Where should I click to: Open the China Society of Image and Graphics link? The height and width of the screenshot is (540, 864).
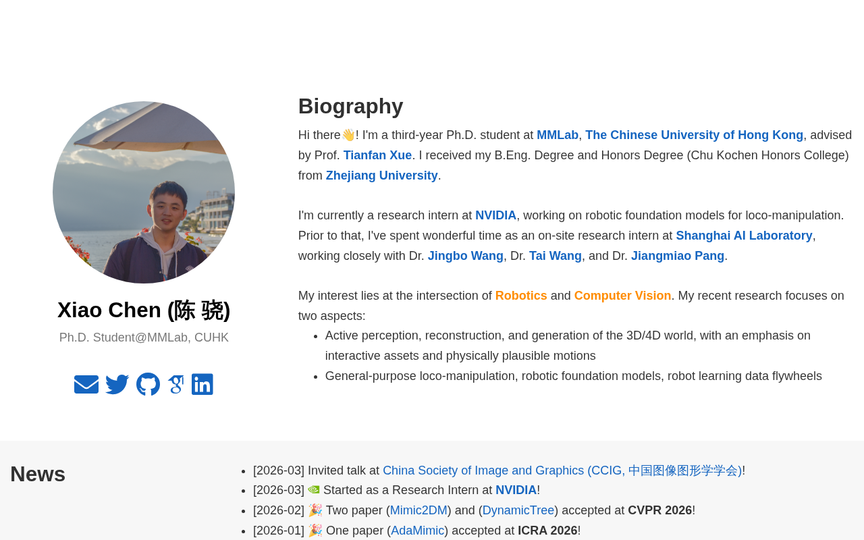pos(562,470)
